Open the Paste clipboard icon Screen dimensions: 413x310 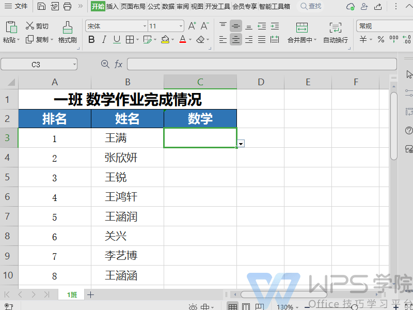coord(11,27)
